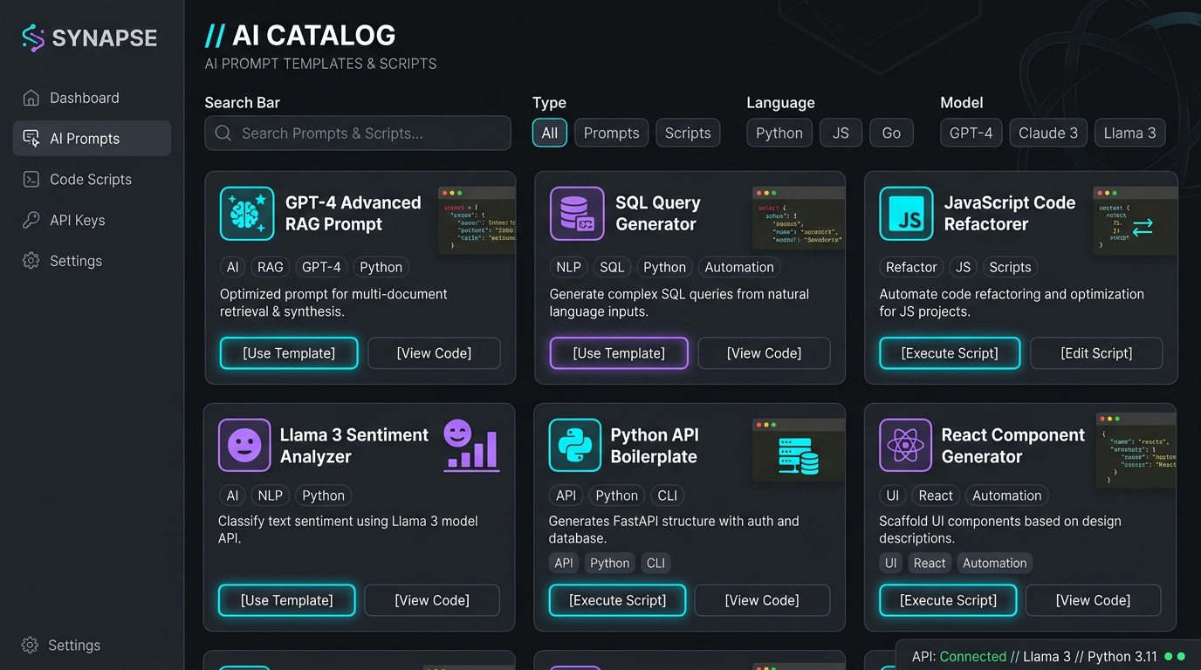Screen dimensions: 1201x670
Task: Click the Python API Boilerplate snake icon
Action: pos(575,446)
